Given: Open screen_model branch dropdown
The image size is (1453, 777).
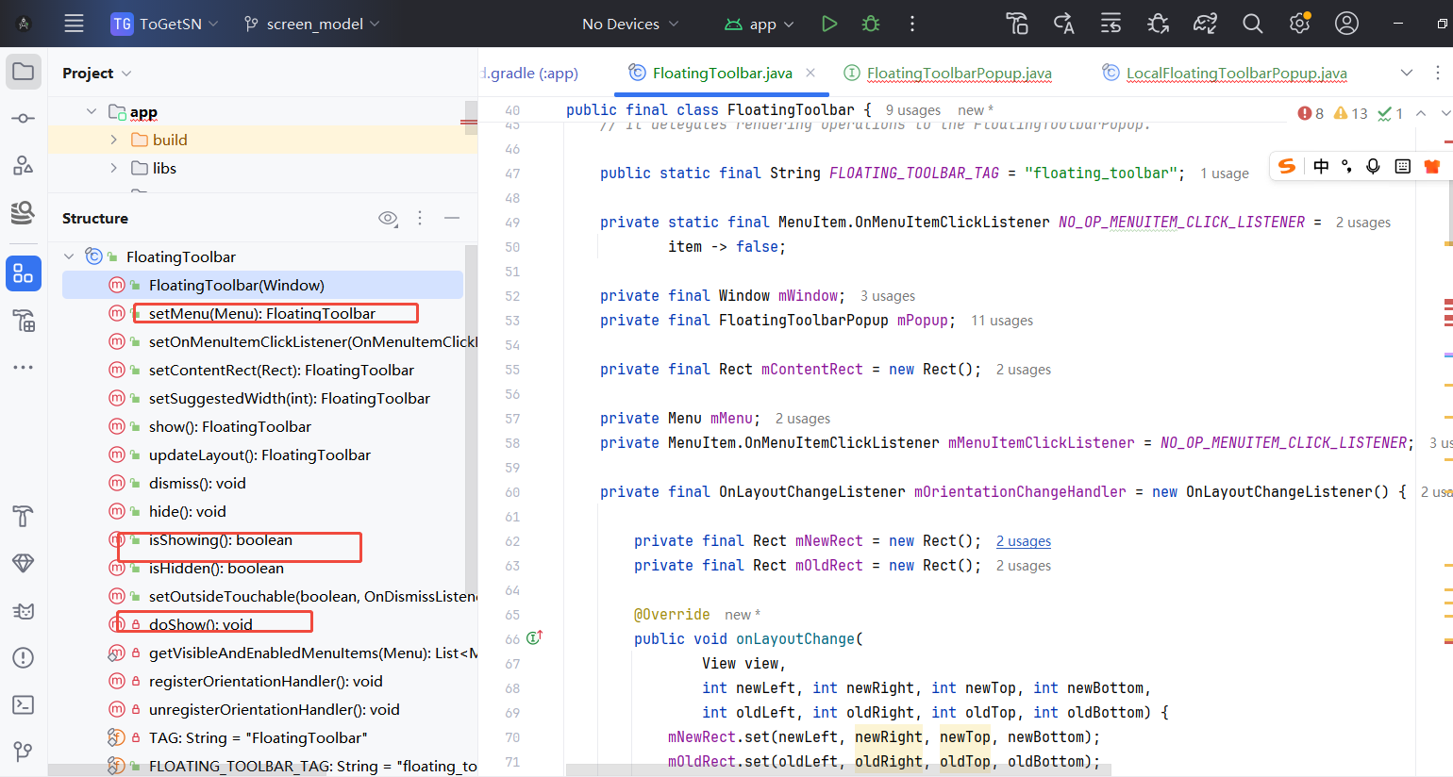Looking at the screenshot, I should [x=311, y=24].
